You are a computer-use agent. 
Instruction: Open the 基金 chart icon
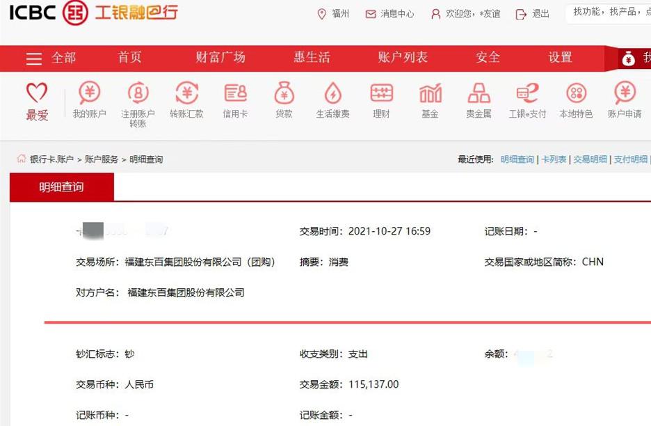430,93
